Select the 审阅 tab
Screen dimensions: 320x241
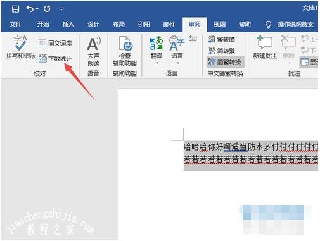click(x=195, y=24)
